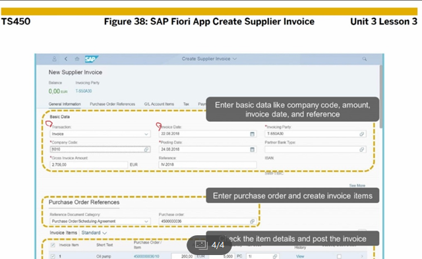Open search via the magnifier icon
422x259 pixels.
point(365,59)
